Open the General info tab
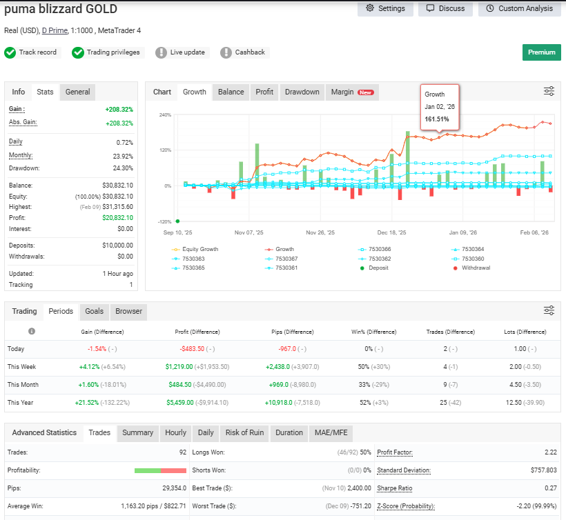The height and width of the screenshot is (520, 566). (x=77, y=92)
